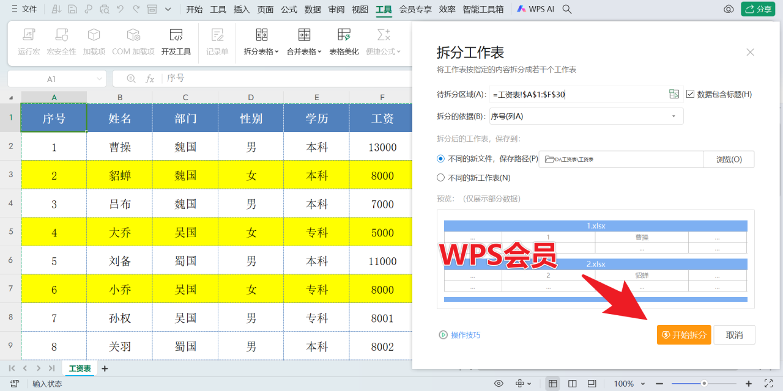Click the zoom slider handle
The image size is (783, 391).
(704, 384)
